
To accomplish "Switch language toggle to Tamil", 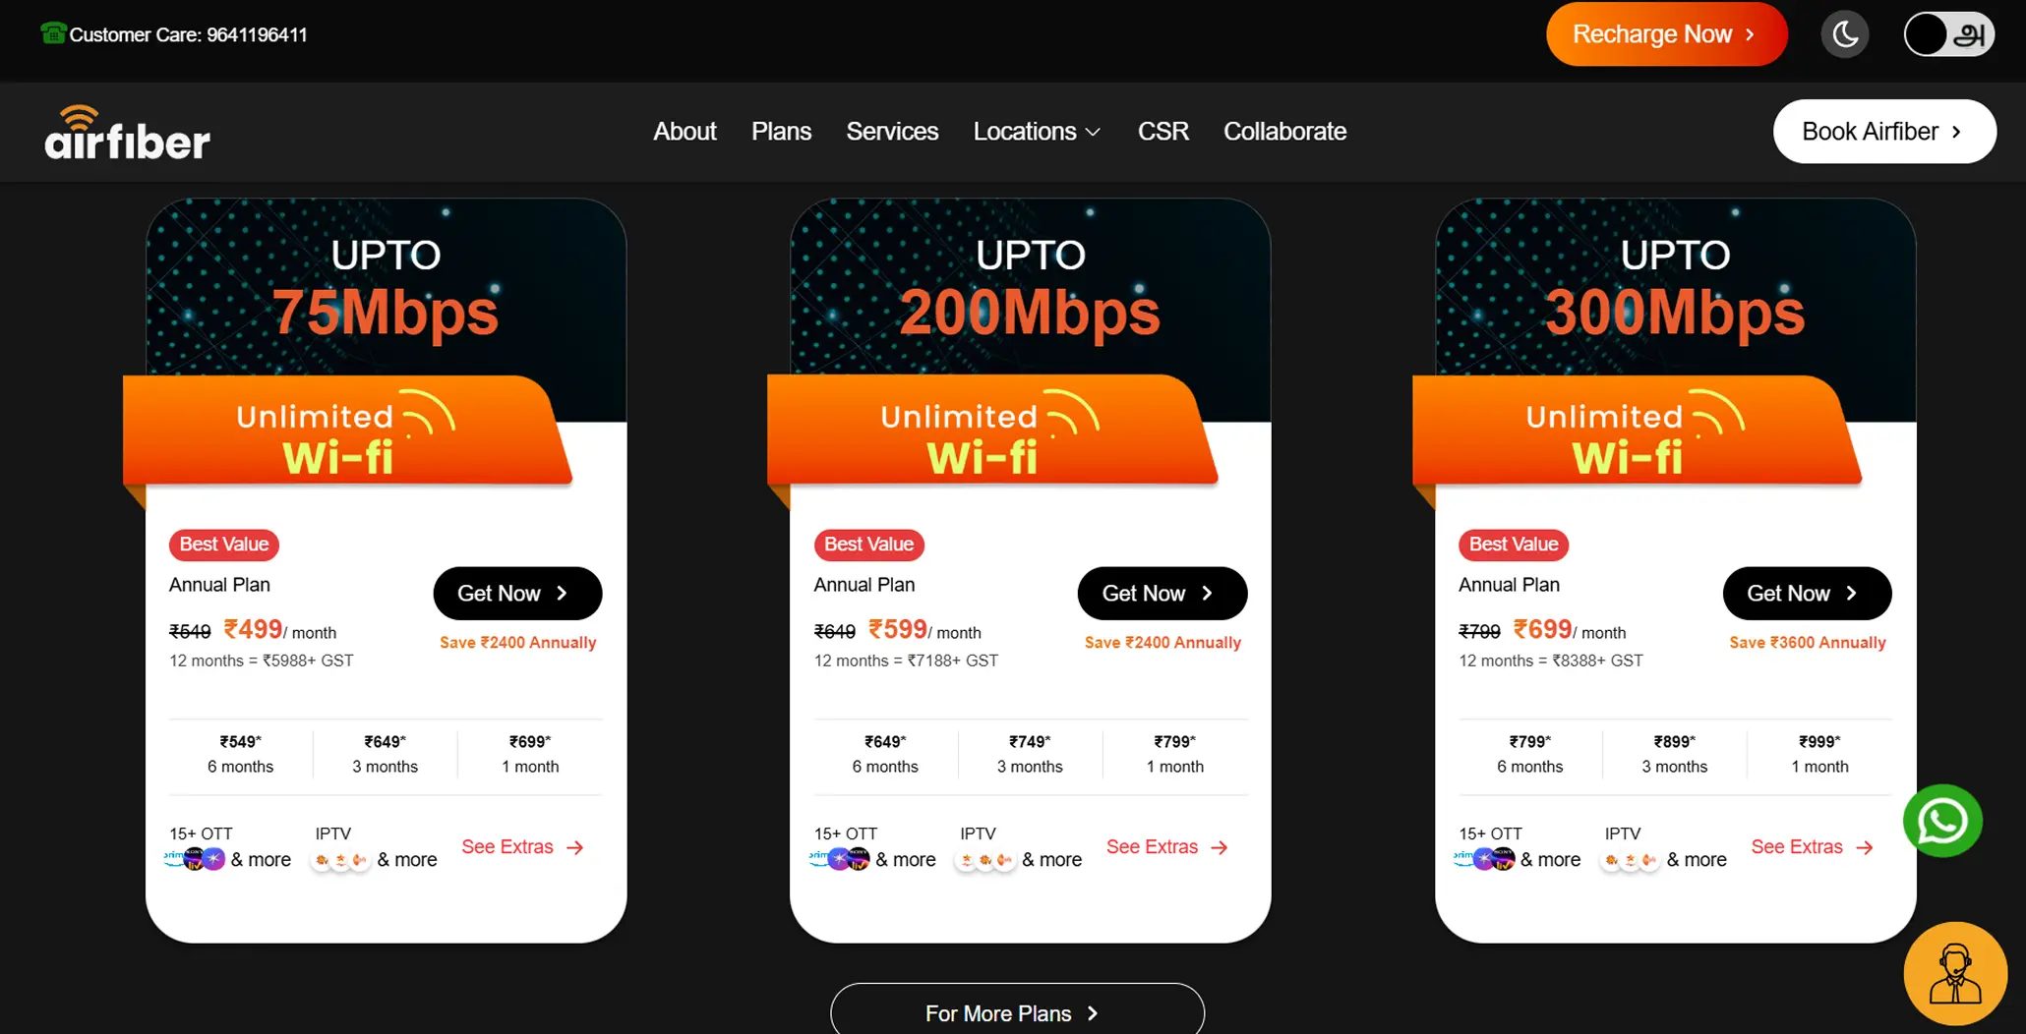I will click(x=1948, y=34).
